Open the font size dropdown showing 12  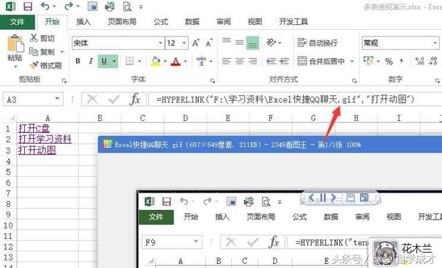[184, 43]
